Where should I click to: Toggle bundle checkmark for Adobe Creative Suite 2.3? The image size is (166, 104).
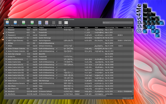click(57, 62)
